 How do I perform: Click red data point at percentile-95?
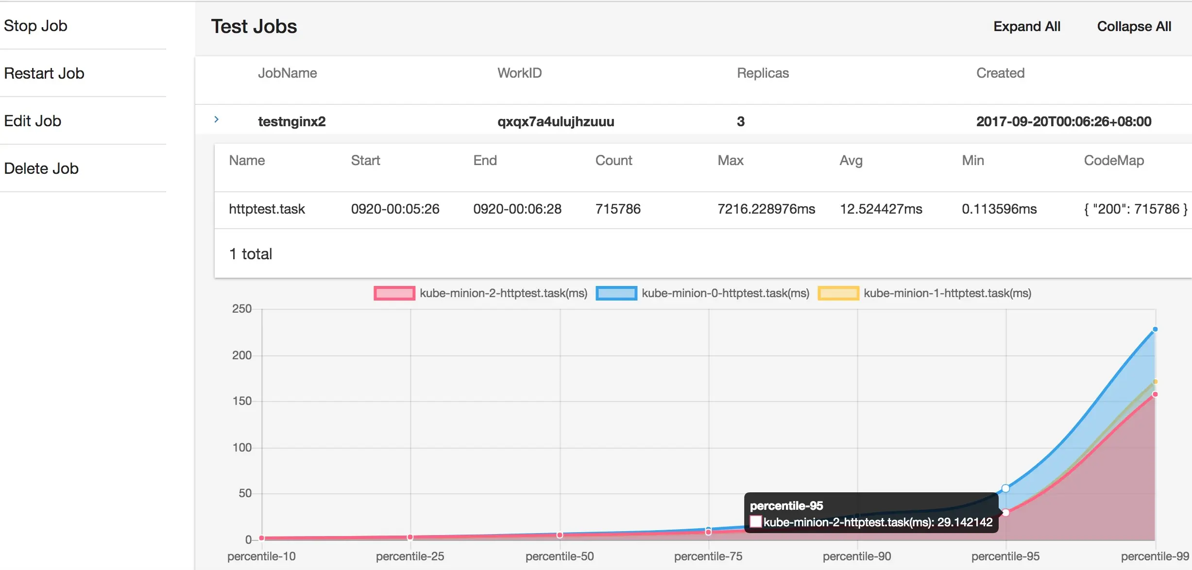(x=1005, y=513)
